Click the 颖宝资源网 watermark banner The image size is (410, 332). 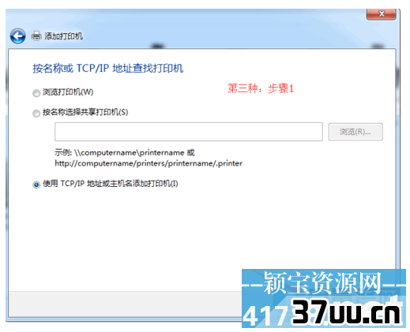pos(322,283)
